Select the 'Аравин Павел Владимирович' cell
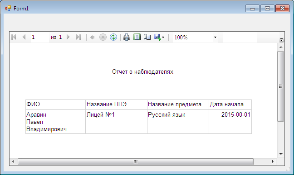 [x=55, y=122]
